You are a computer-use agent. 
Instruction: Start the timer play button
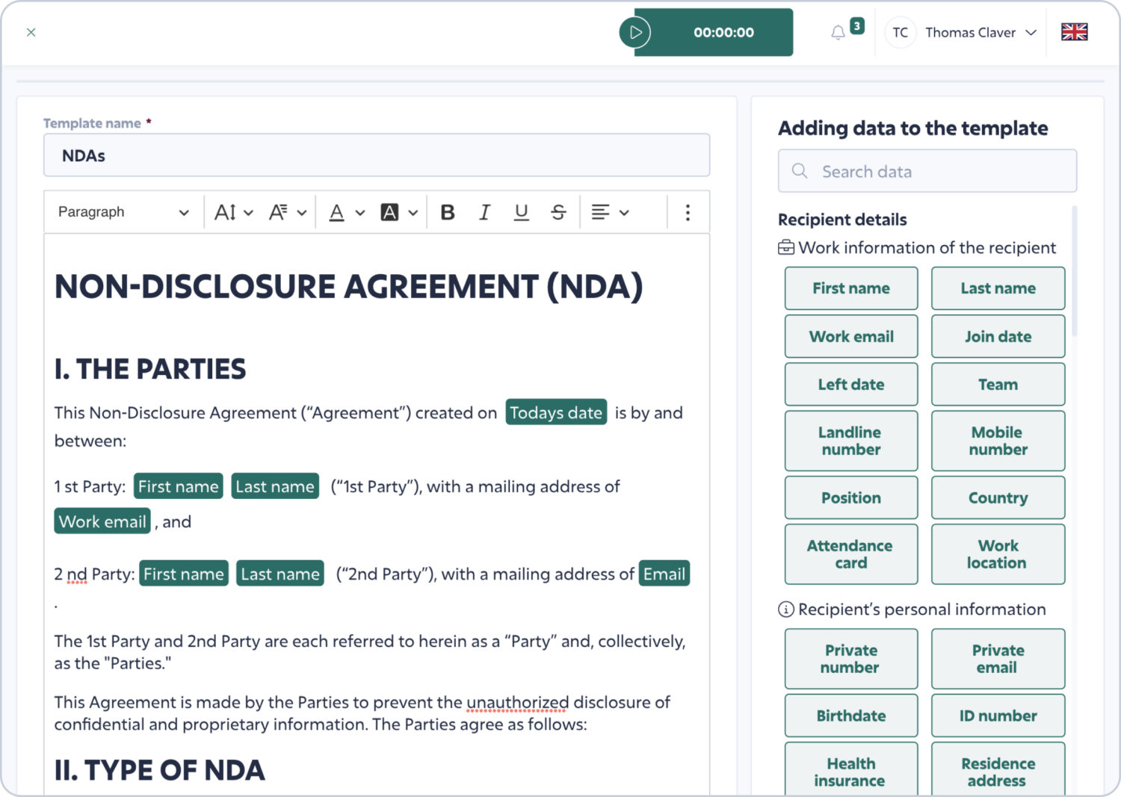click(635, 33)
